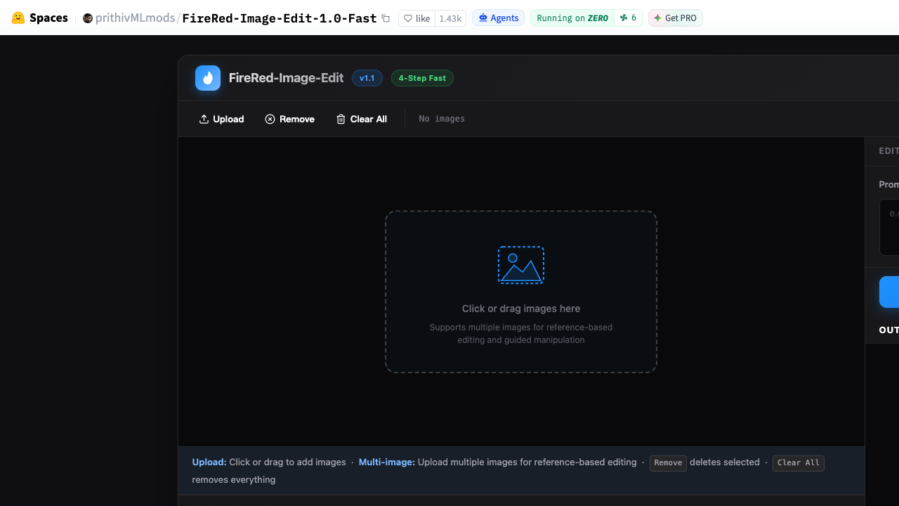This screenshot has width=899, height=506.
Task: Click the 'Multi-image:' hint label
Action: coord(387,462)
